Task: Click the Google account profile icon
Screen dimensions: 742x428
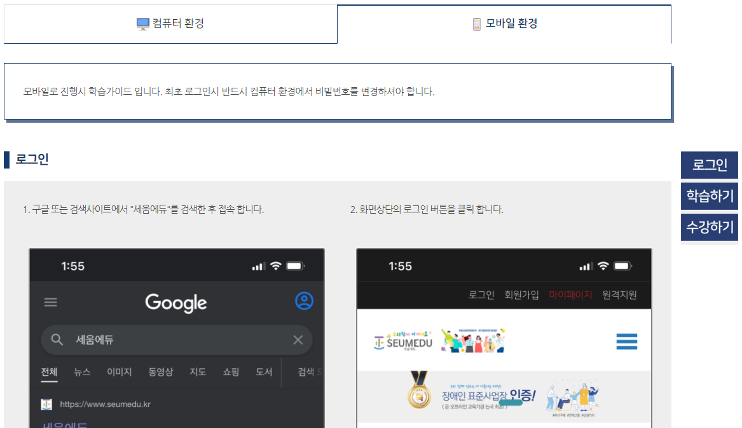Action: coord(305,301)
